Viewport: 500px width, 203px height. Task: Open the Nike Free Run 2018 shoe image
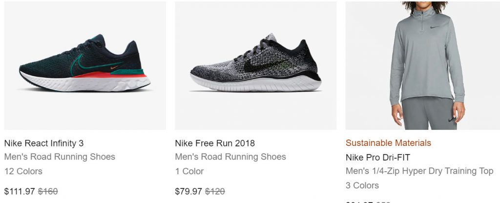point(255,66)
